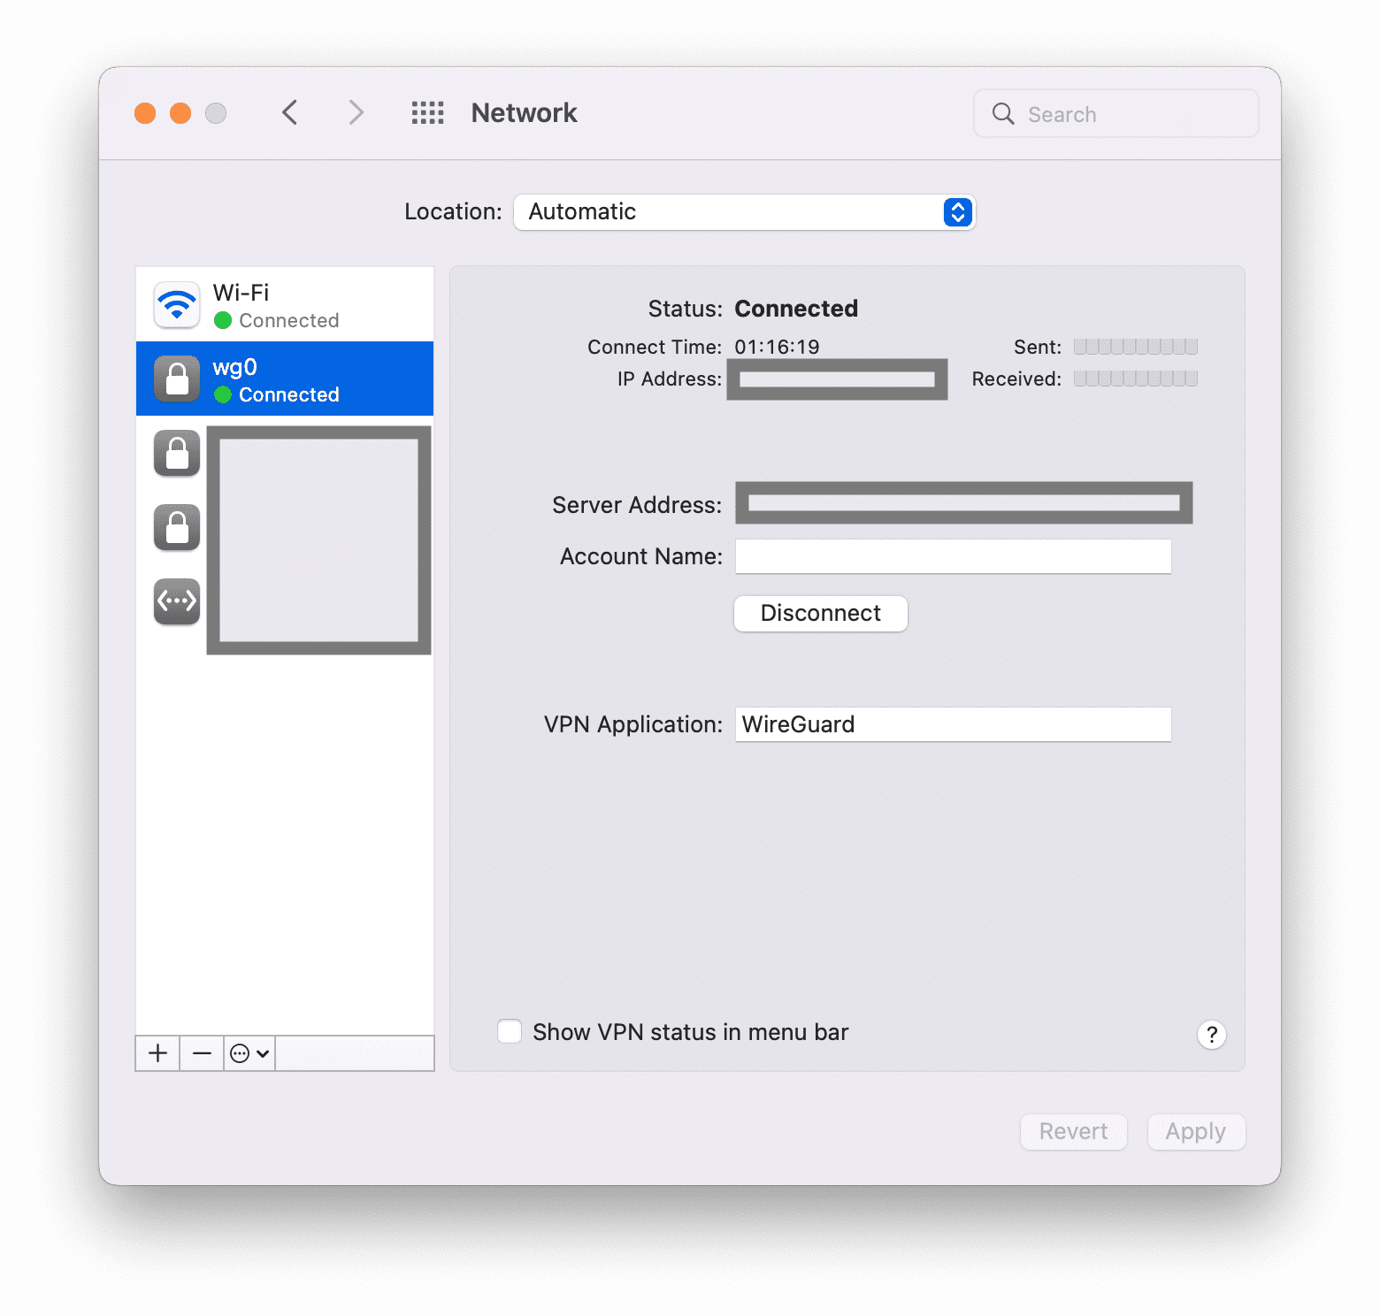Viewport: 1380px width, 1316px height.
Task: Go forward with the right chevron
Action: coord(356,112)
